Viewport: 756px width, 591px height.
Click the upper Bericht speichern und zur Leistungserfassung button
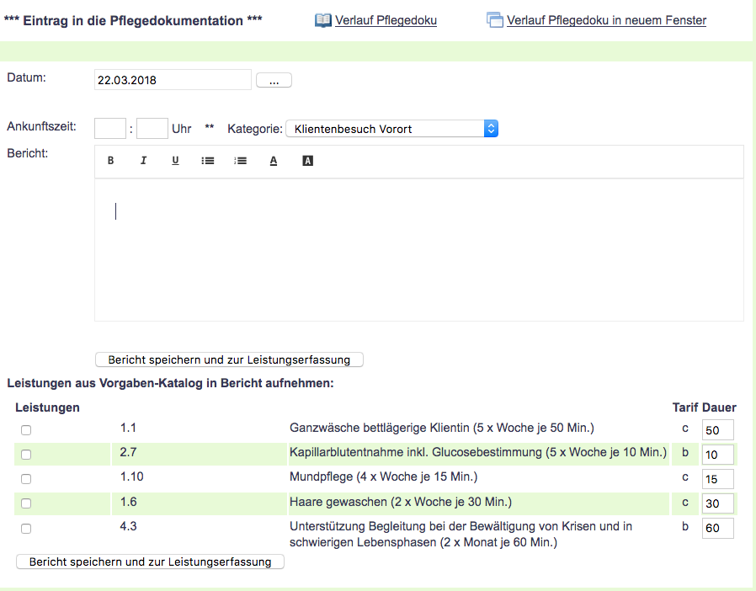coord(229,359)
